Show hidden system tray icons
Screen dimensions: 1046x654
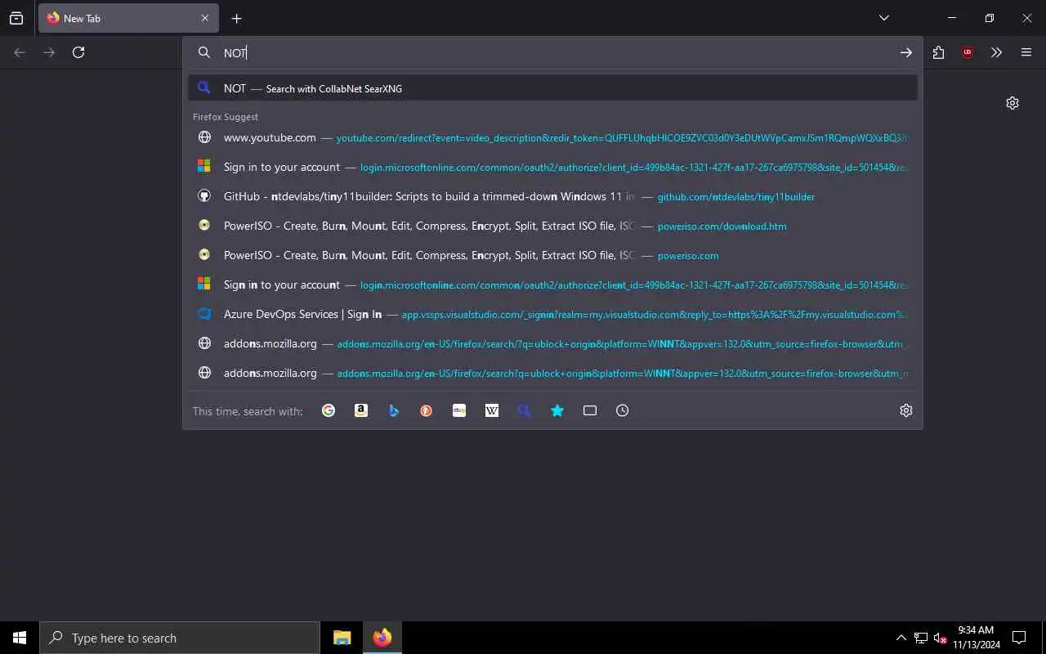[901, 638]
